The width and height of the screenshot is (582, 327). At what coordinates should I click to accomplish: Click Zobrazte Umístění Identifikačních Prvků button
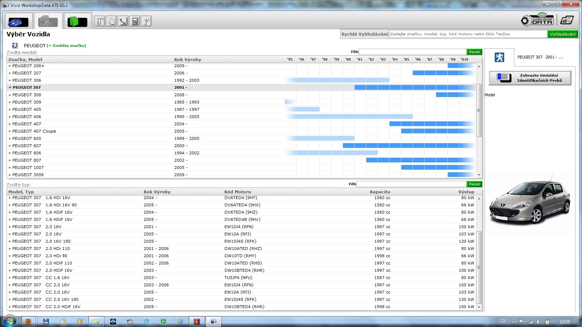click(x=530, y=78)
